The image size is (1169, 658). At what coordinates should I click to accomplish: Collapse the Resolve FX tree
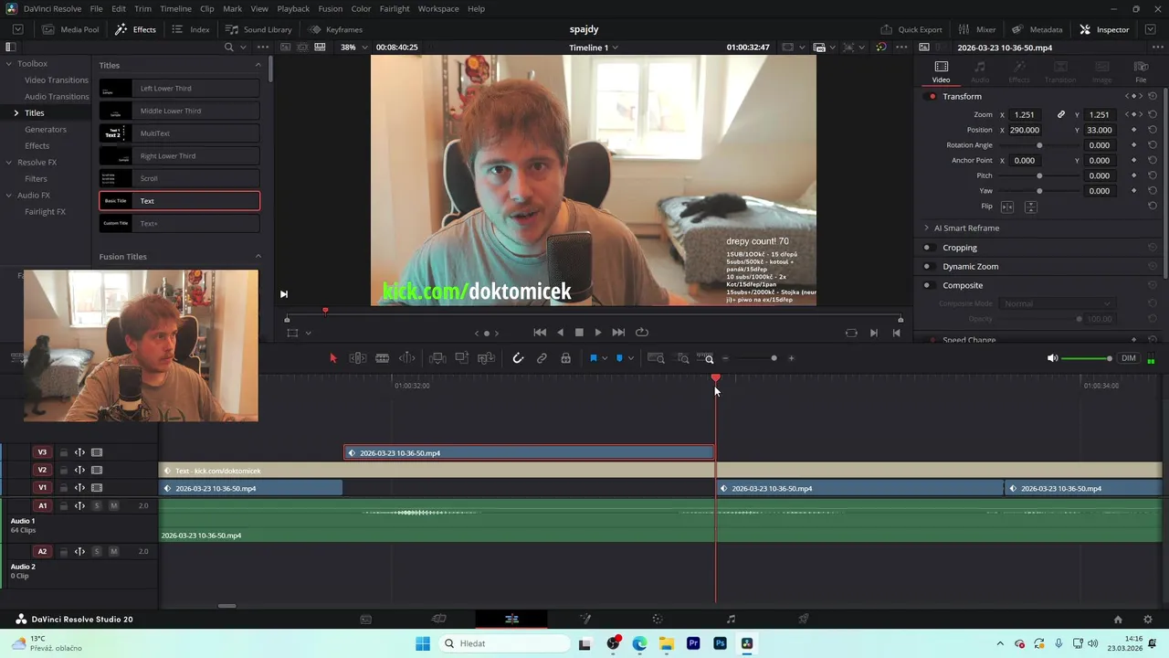tap(8, 163)
